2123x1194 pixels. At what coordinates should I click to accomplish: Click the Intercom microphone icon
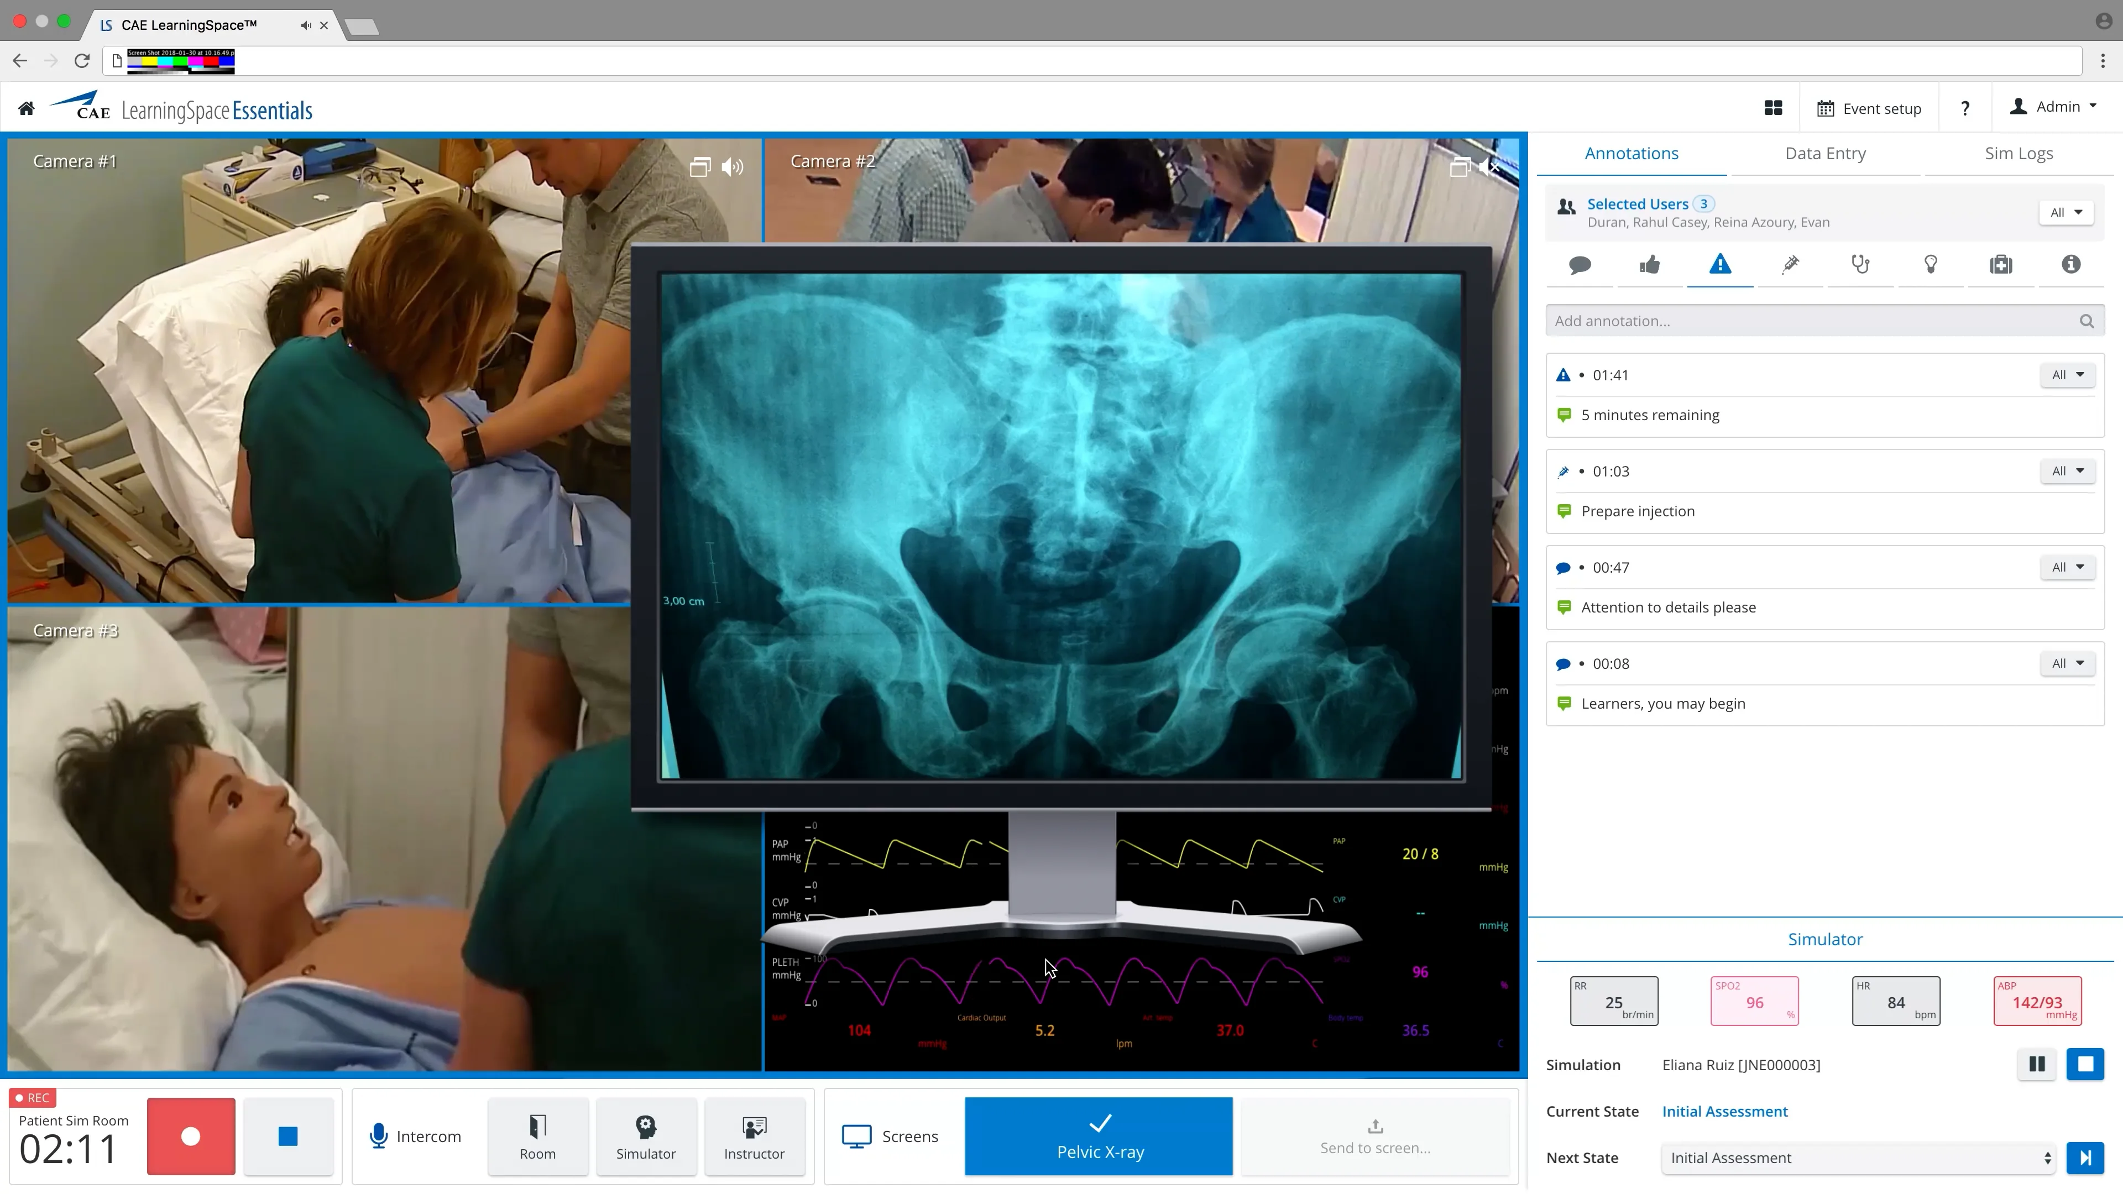pyautogui.click(x=378, y=1137)
